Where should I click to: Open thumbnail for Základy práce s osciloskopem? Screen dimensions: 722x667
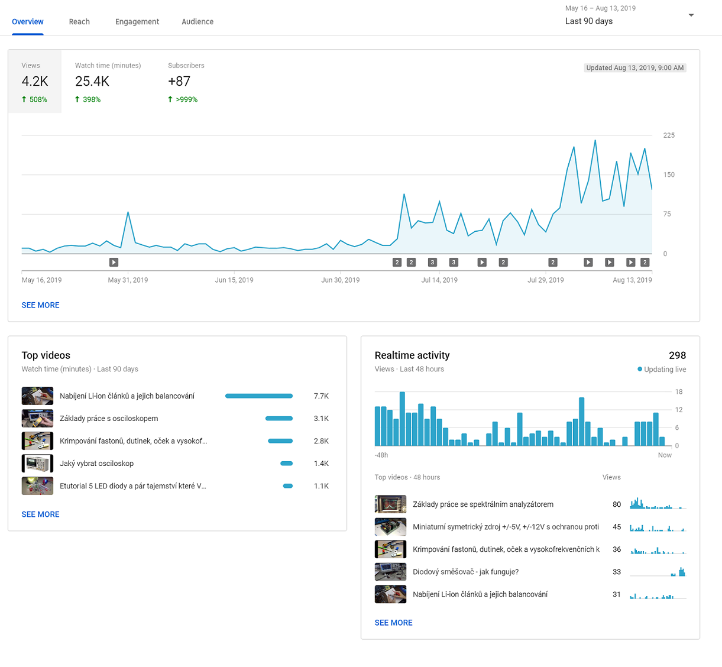click(x=37, y=419)
